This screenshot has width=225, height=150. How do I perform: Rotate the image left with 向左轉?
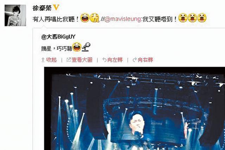[115, 60]
